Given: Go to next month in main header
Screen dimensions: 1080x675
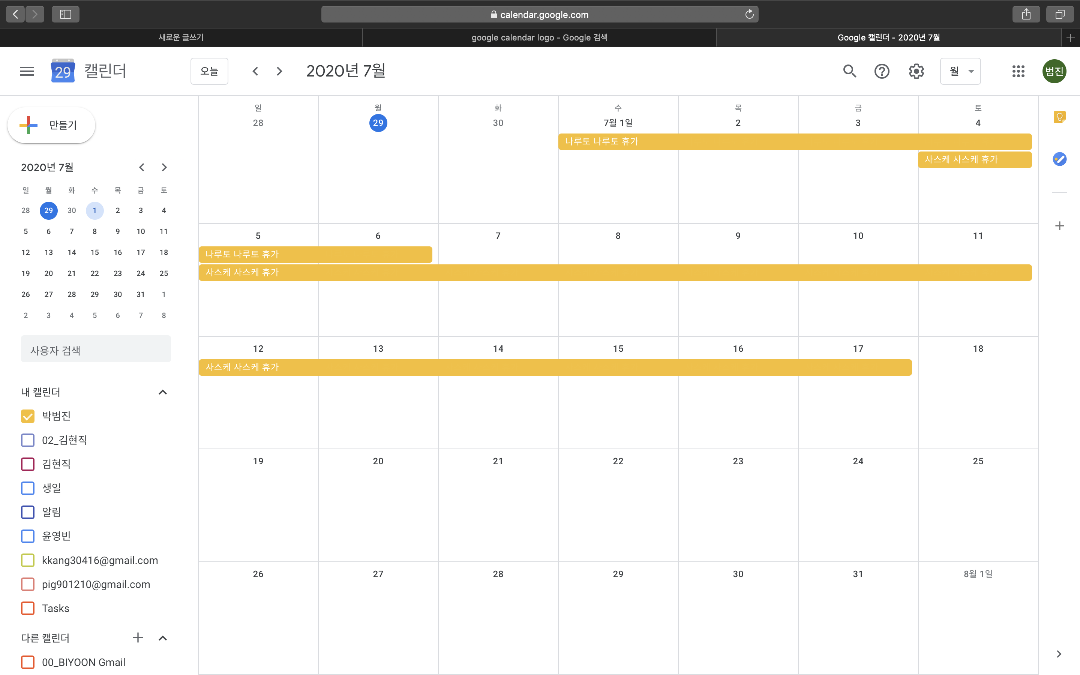Looking at the screenshot, I should pyautogui.click(x=279, y=71).
